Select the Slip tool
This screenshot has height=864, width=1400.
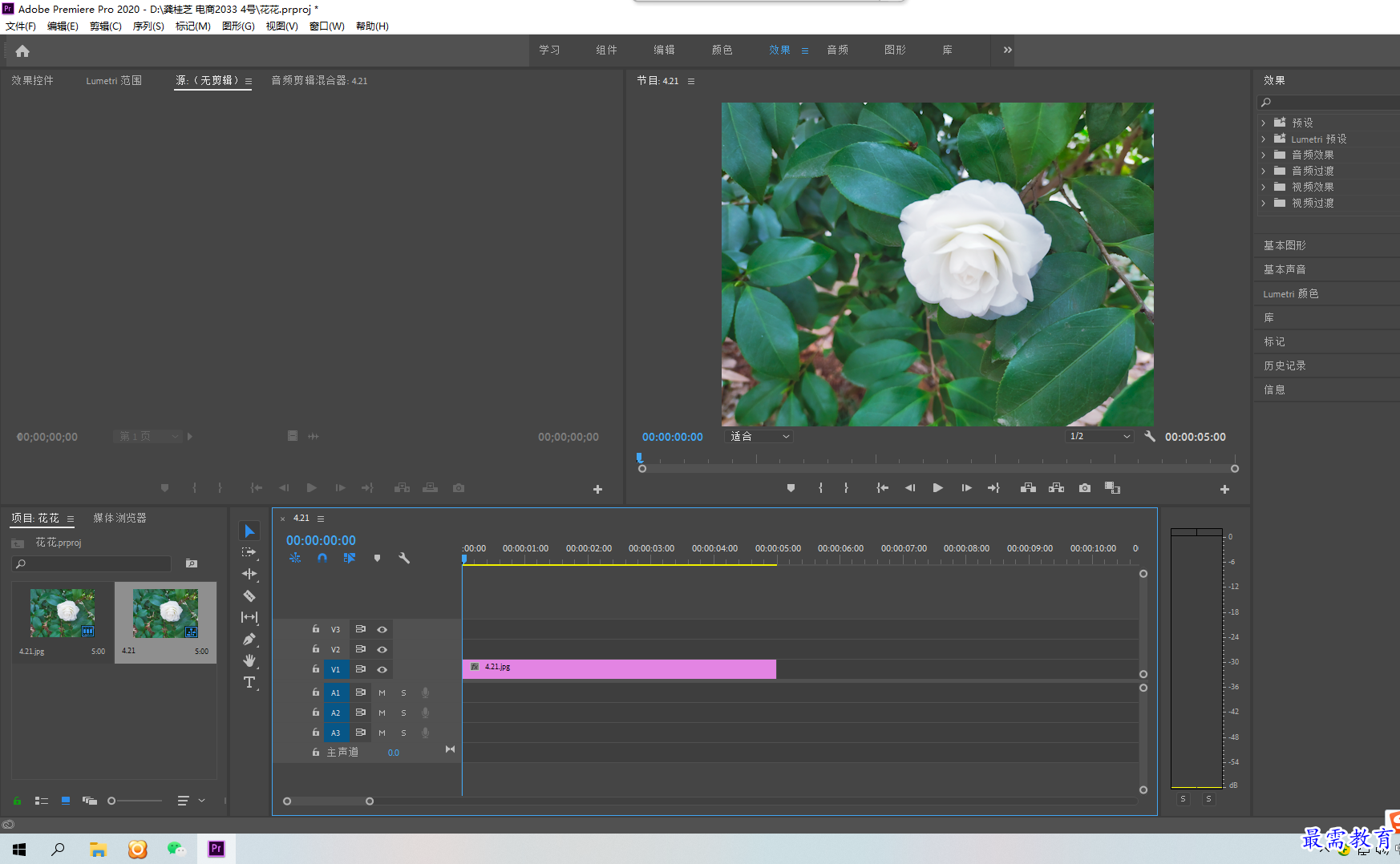(x=249, y=617)
